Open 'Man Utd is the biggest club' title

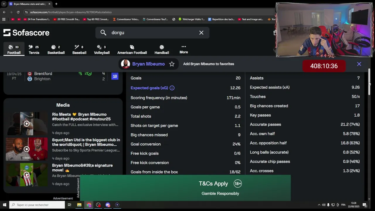86,142
